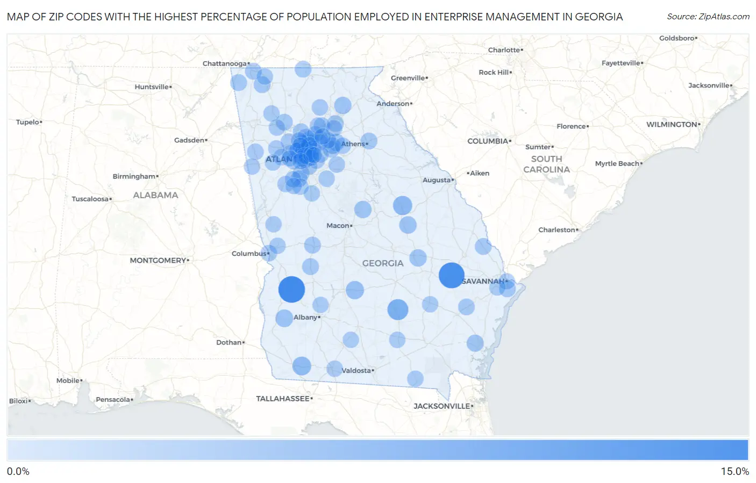The height and width of the screenshot is (483, 756).
Task: Click the Fayetteville city label
Action: (x=621, y=63)
